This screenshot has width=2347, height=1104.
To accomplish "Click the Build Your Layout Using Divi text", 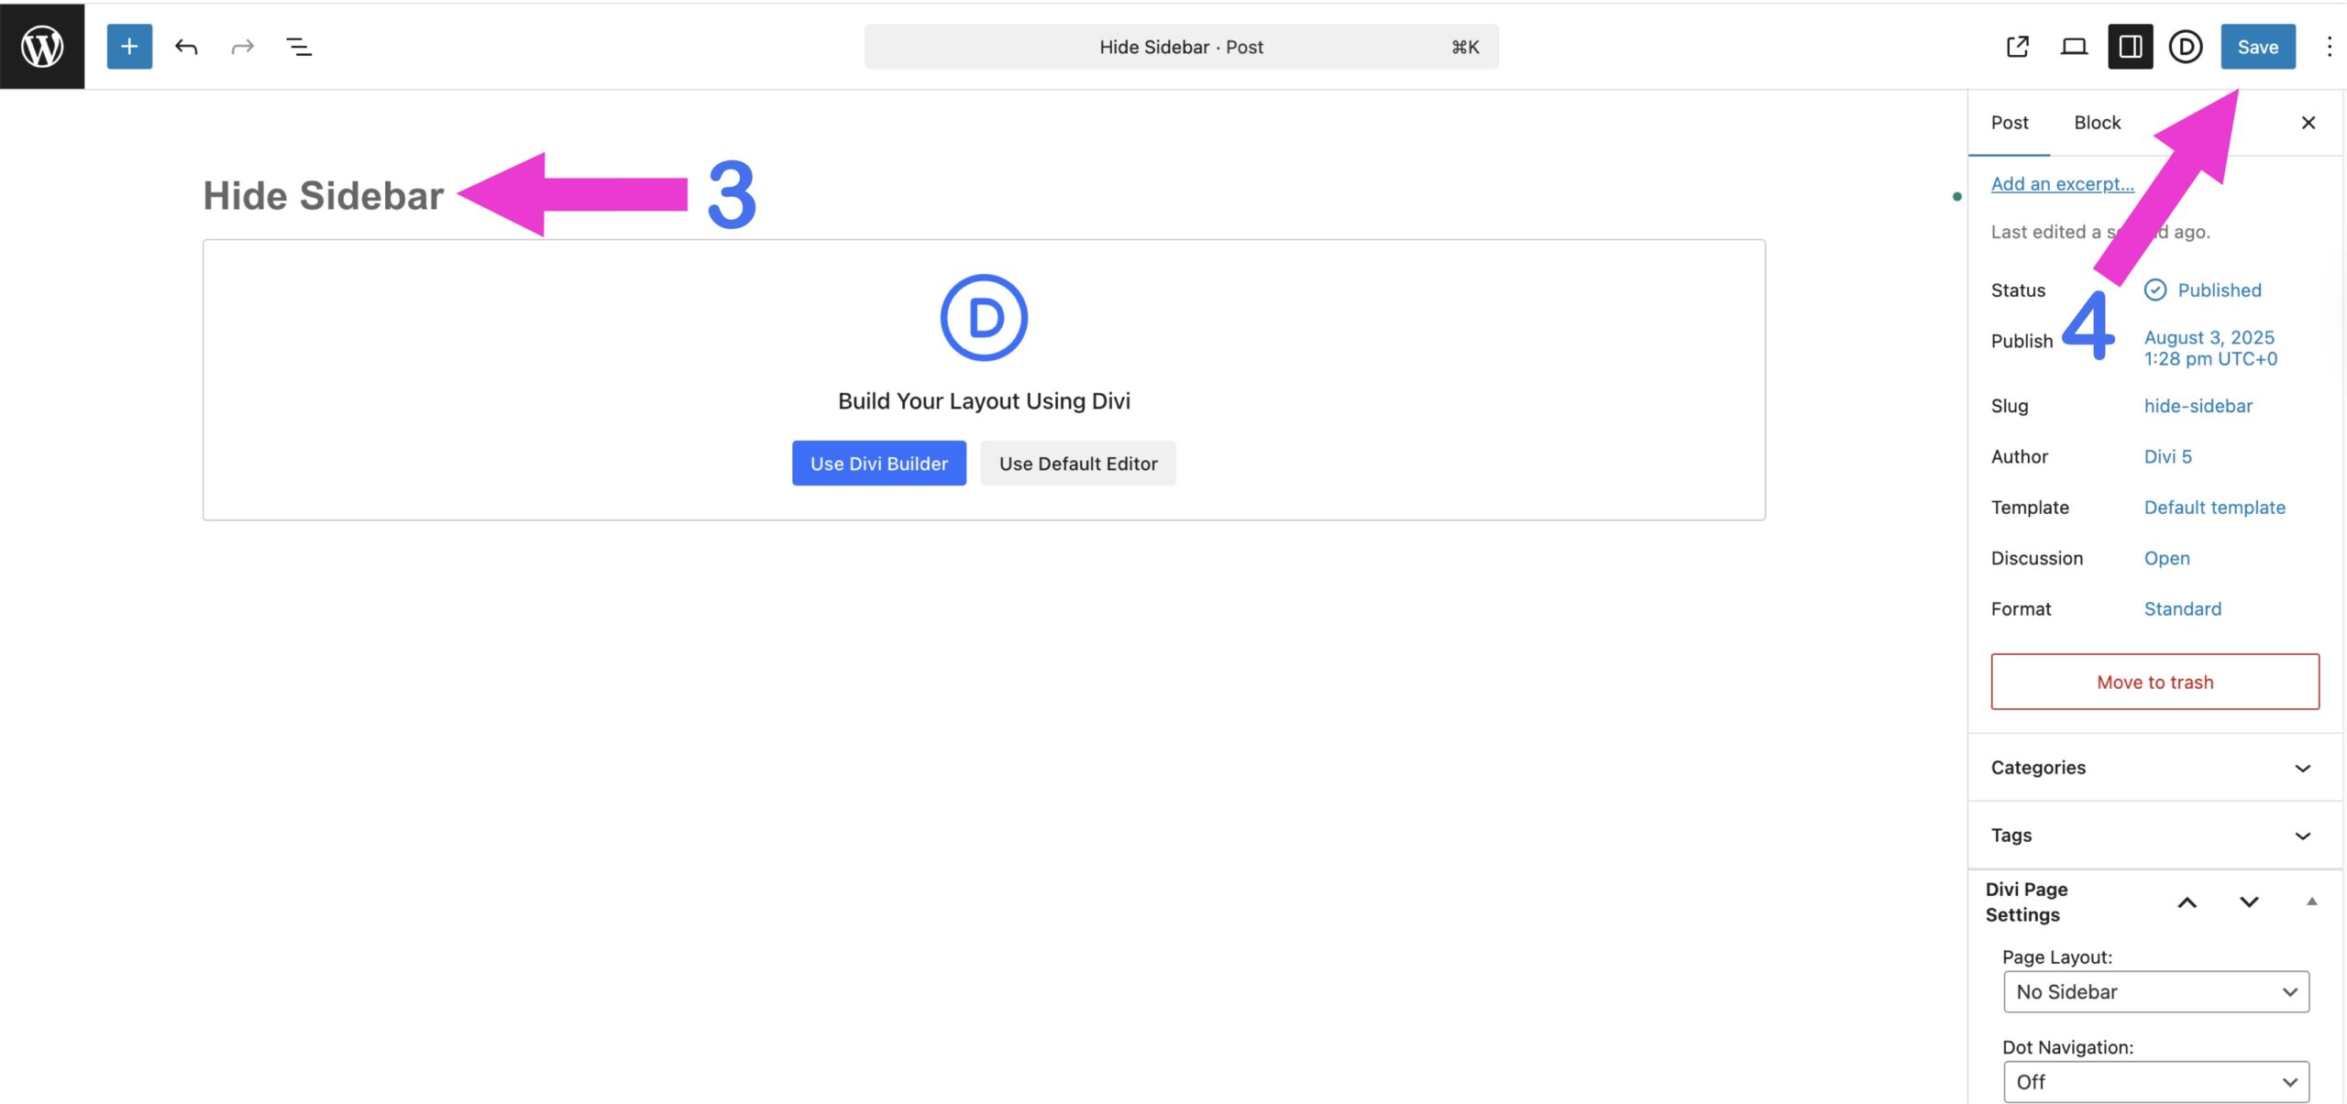I will [984, 401].
